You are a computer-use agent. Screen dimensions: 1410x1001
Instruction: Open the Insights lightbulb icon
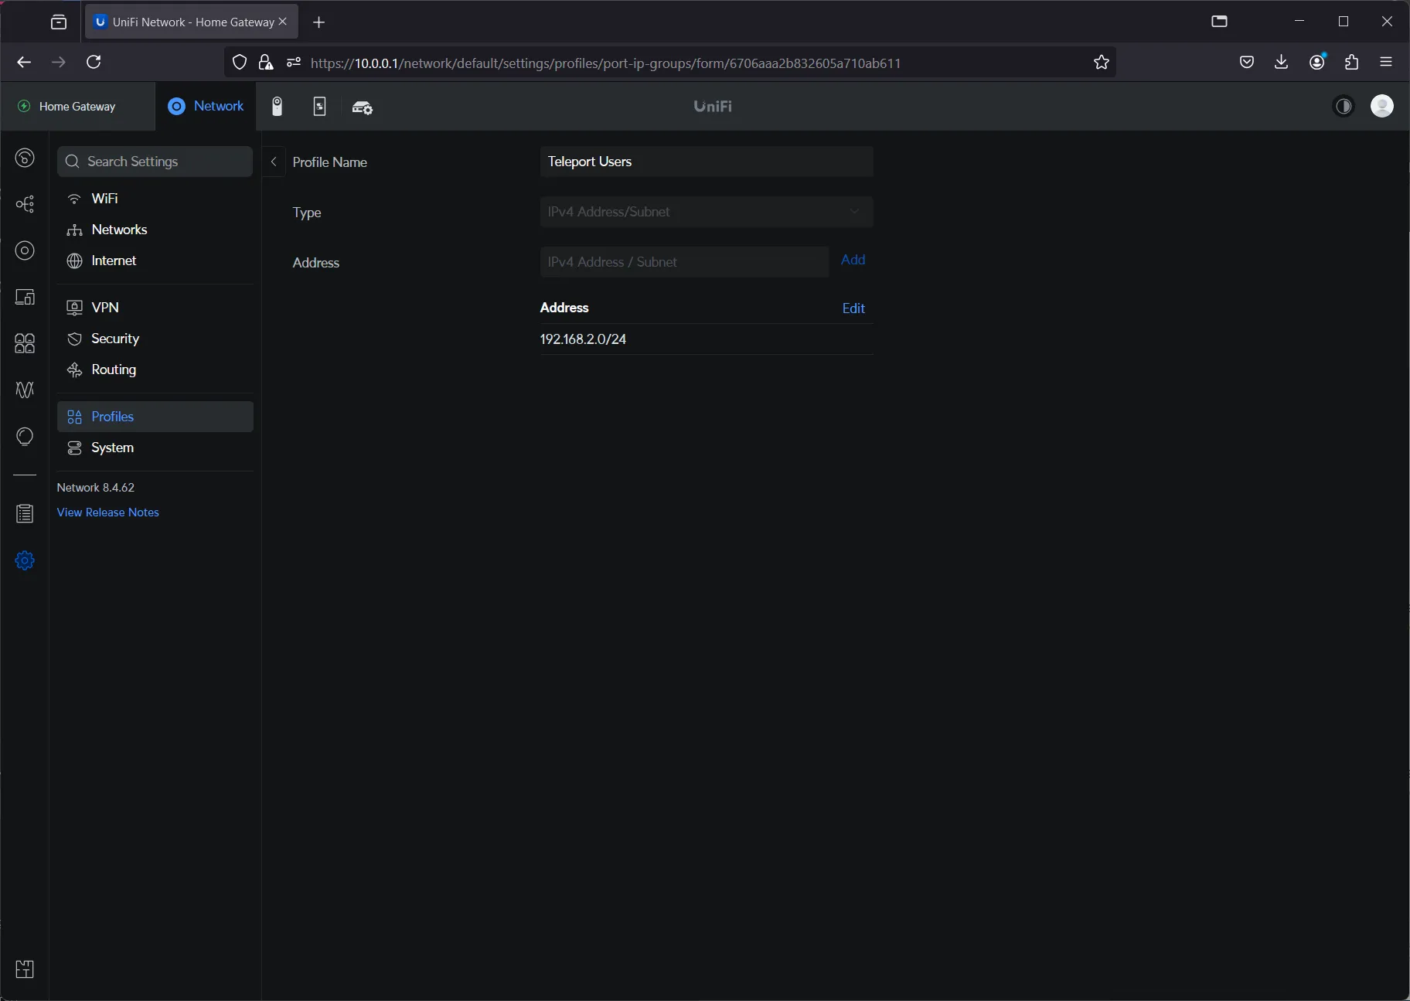[25, 437]
